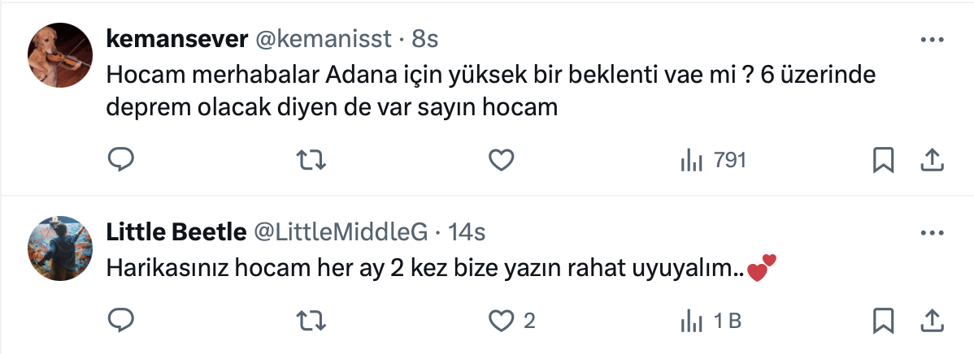Screen dimensions: 974x354
Task: Open more options for kemansever's tweet
Action: pyautogui.click(x=930, y=39)
